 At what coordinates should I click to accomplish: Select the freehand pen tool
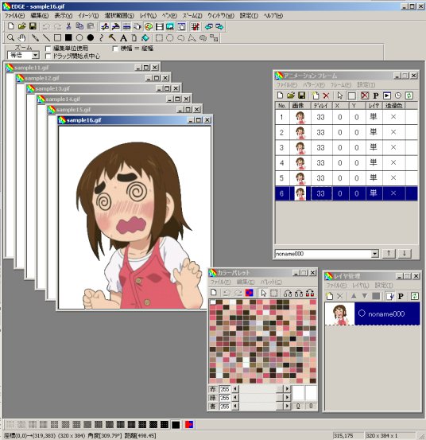[x=35, y=38]
